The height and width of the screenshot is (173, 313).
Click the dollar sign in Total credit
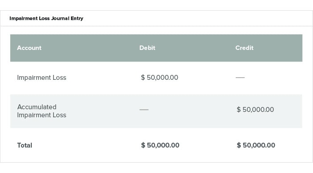[x=239, y=145]
